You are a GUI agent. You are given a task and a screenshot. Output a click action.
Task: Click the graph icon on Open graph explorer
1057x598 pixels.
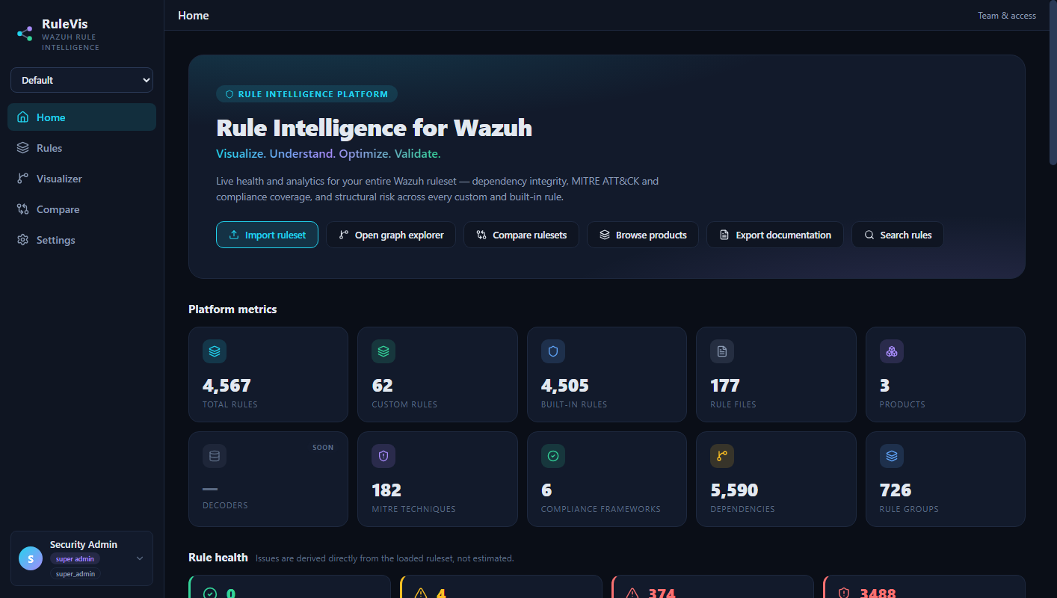pyautogui.click(x=344, y=235)
